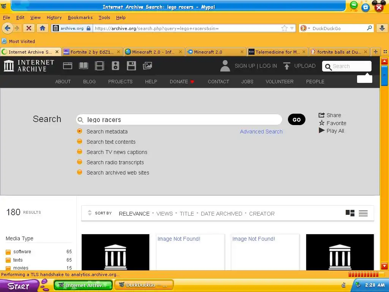This screenshot has height=292, width=389.
Task: Open the Bookmarks menu
Action: [x=80, y=17]
